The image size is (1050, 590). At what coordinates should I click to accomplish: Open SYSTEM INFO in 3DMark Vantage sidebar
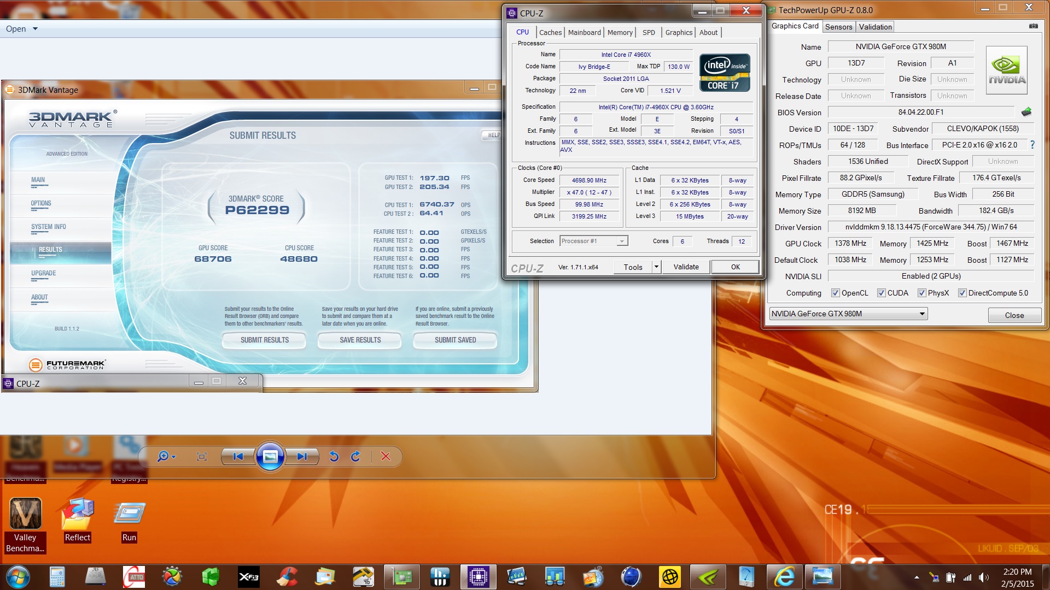[48, 227]
